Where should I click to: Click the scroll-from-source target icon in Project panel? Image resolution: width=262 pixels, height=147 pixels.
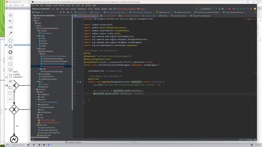coord(60,12)
